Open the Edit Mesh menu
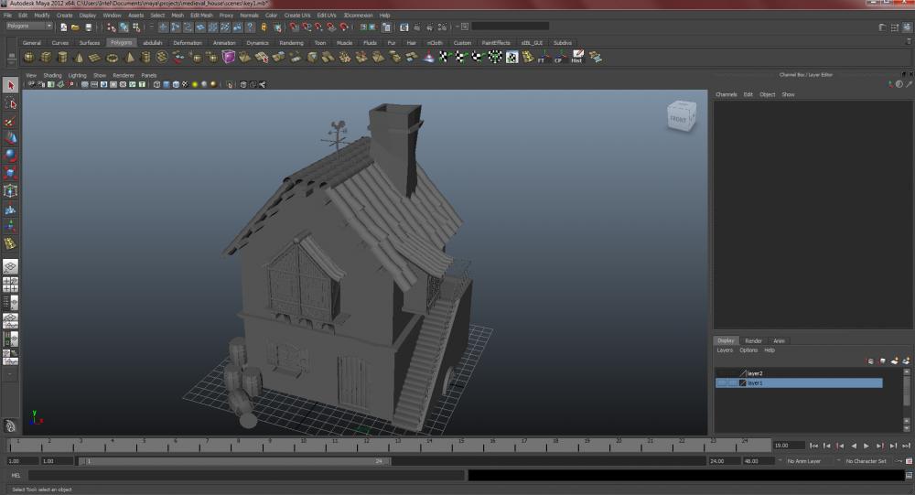The width and height of the screenshot is (915, 495). (x=201, y=16)
